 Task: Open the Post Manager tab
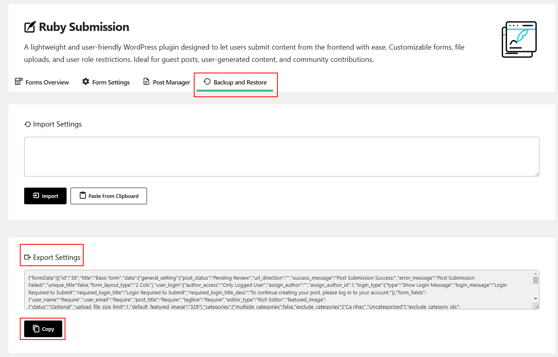pyautogui.click(x=166, y=82)
